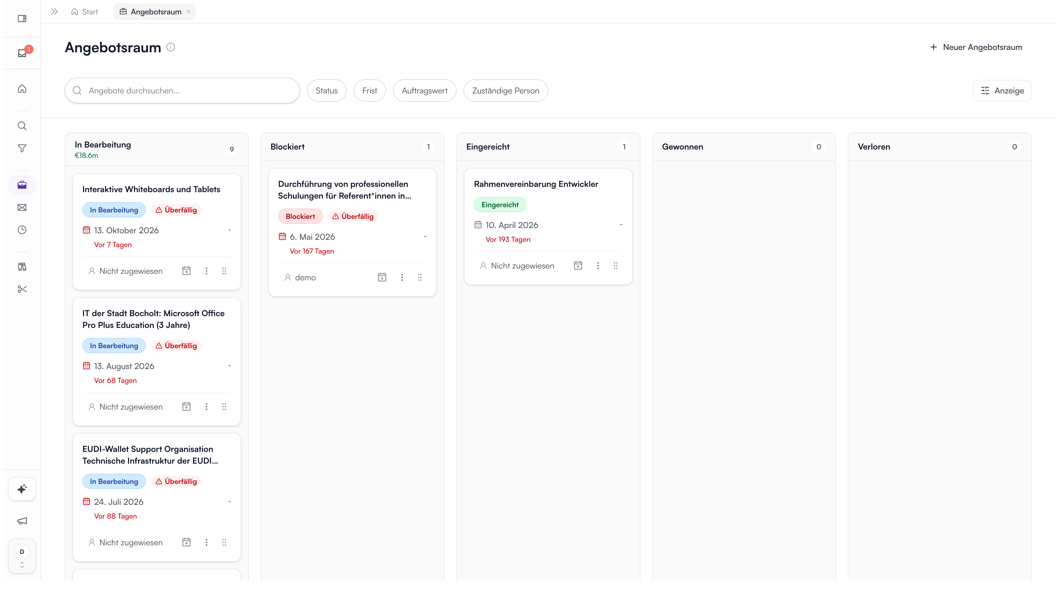Open the library books sidebar icon
The height and width of the screenshot is (590, 1059).
[22, 267]
